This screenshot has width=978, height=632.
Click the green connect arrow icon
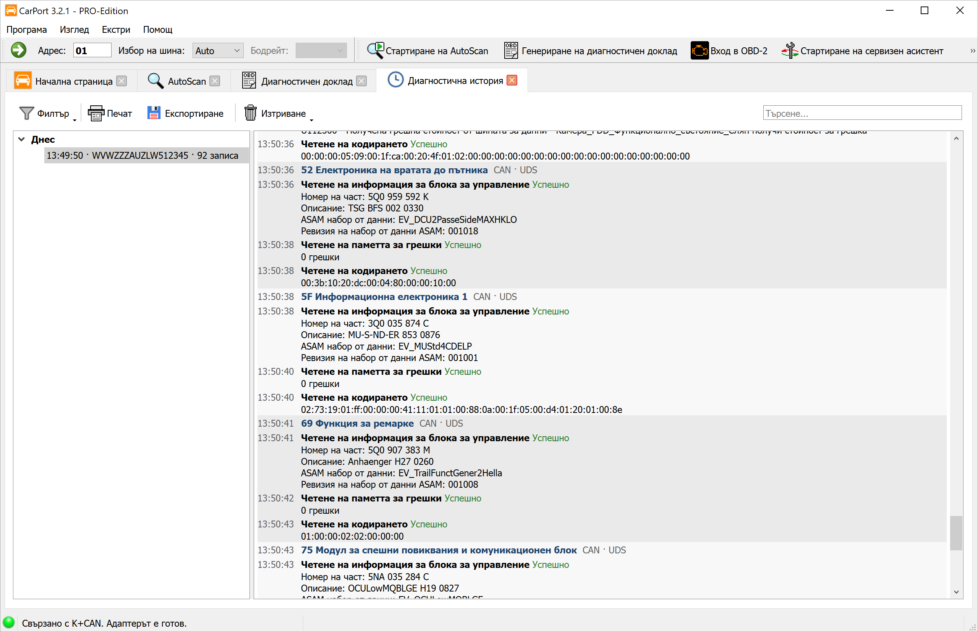tap(18, 50)
